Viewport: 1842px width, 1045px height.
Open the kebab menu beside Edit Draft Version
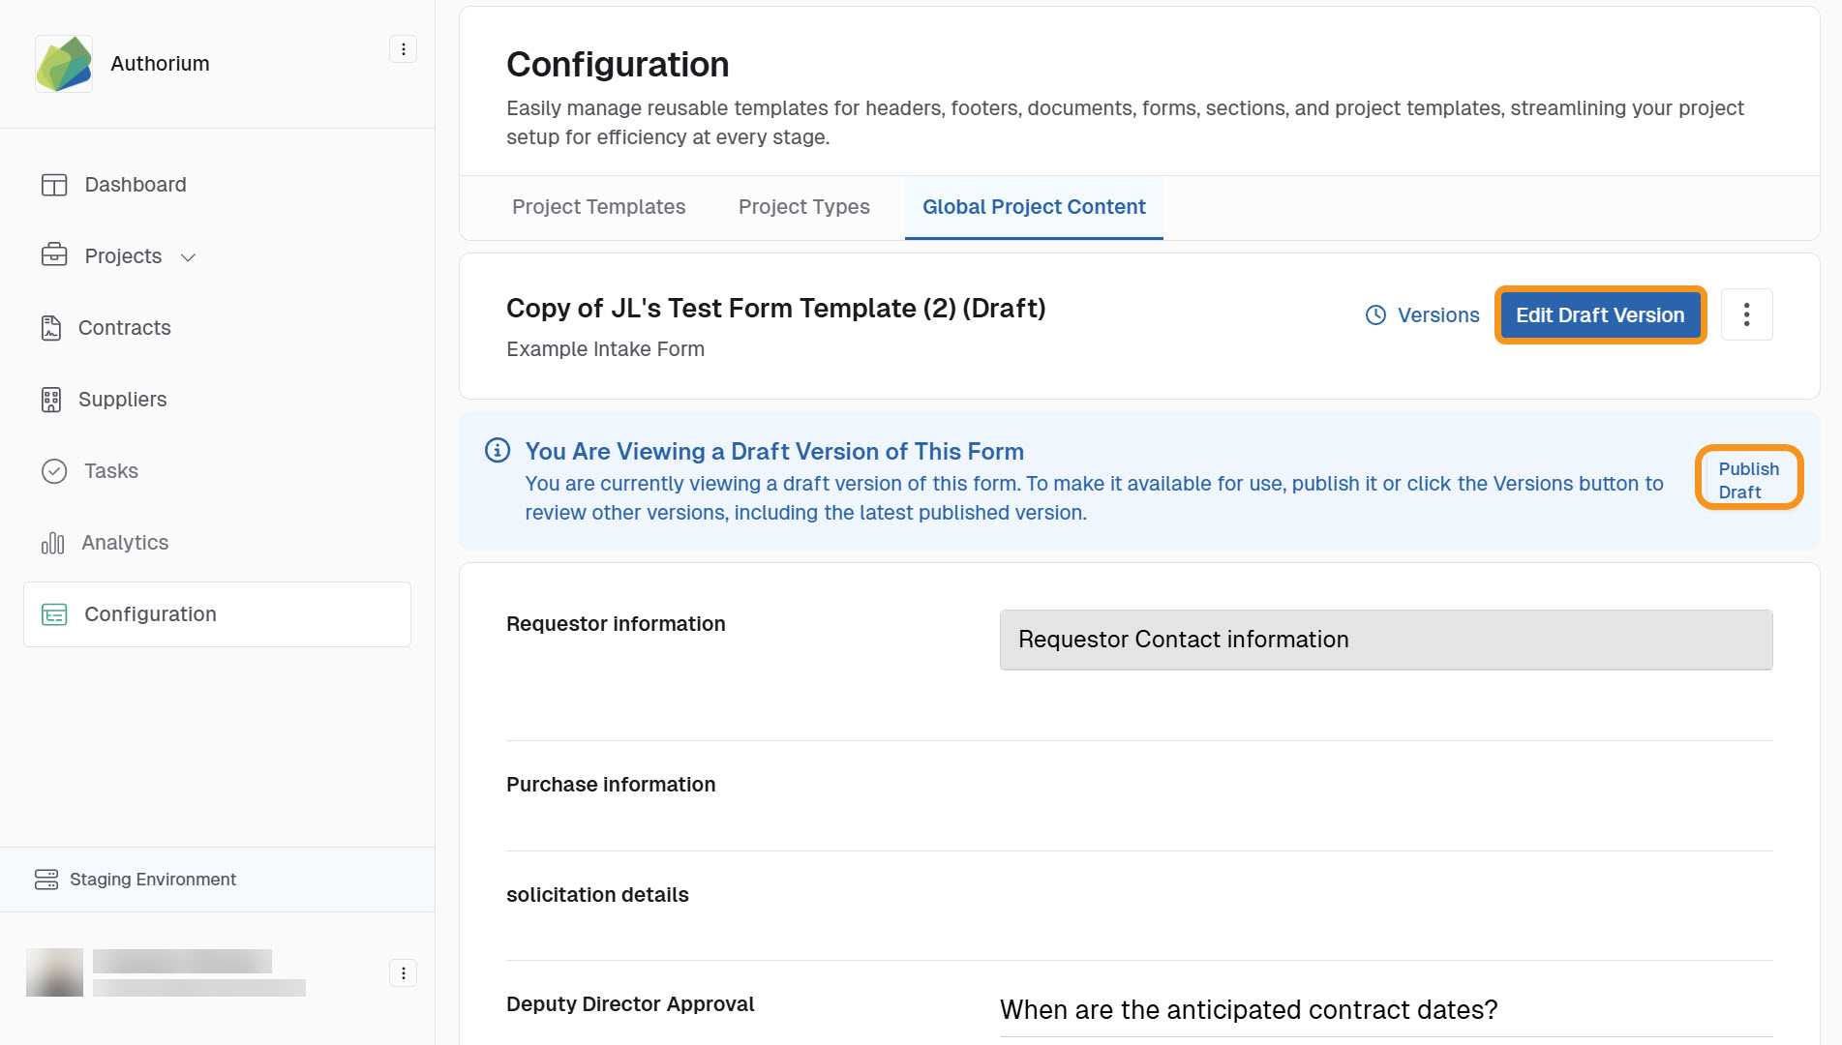(x=1746, y=314)
